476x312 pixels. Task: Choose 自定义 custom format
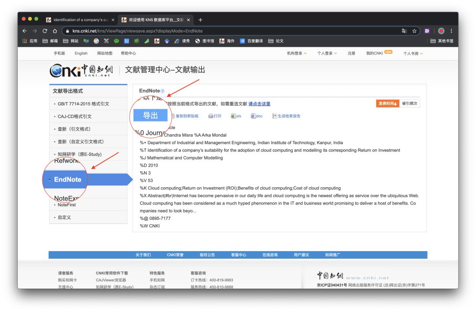(x=64, y=217)
